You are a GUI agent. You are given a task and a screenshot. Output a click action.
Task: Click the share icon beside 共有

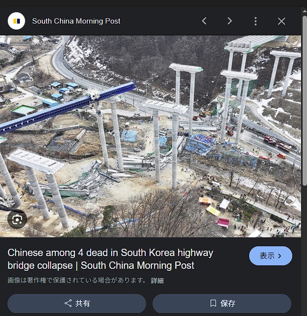point(68,303)
